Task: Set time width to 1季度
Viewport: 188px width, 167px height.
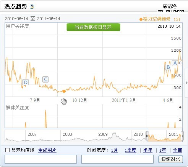Action: point(130,150)
